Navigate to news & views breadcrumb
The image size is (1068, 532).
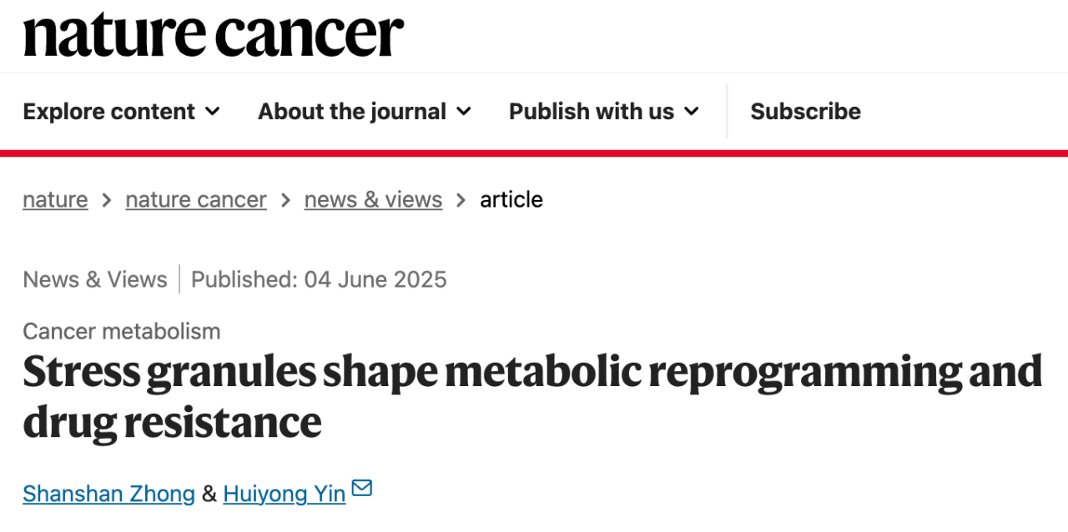(373, 200)
